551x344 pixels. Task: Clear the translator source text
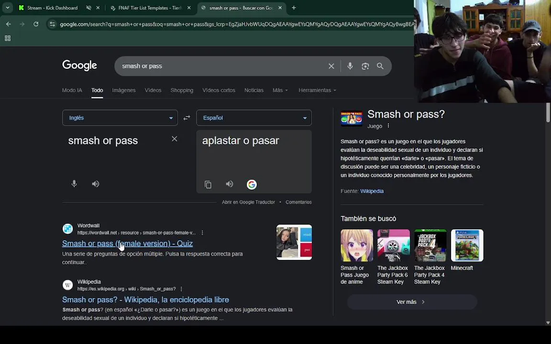tap(174, 139)
